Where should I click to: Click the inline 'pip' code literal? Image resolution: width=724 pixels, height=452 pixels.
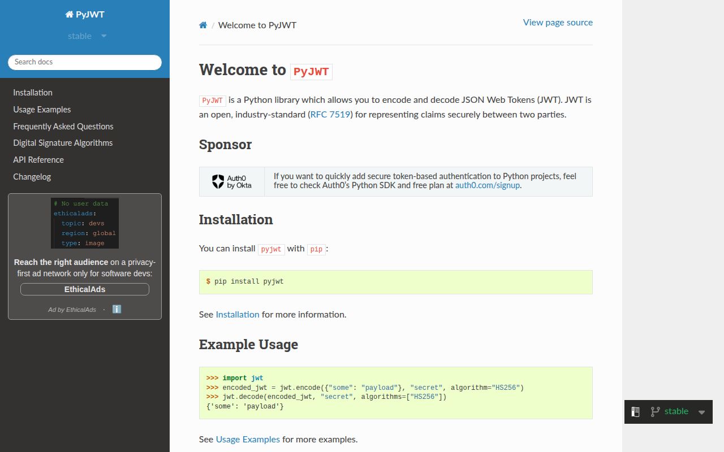pos(317,249)
